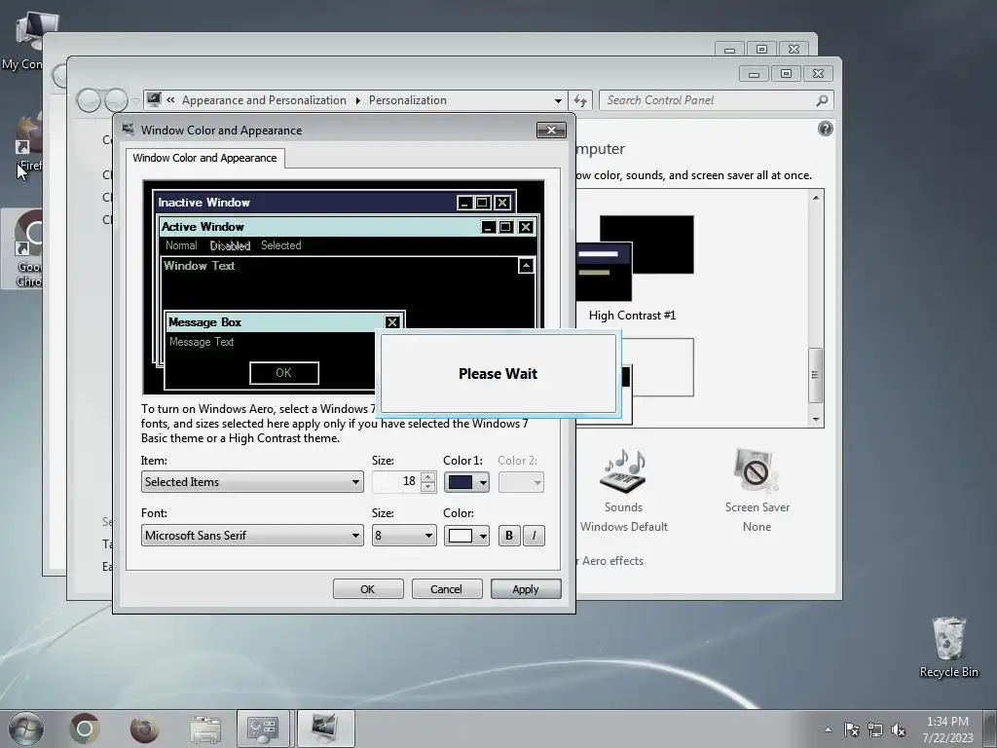Switch to Personalization taskbar window
Screen dimensions: 997x748
point(324,729)
